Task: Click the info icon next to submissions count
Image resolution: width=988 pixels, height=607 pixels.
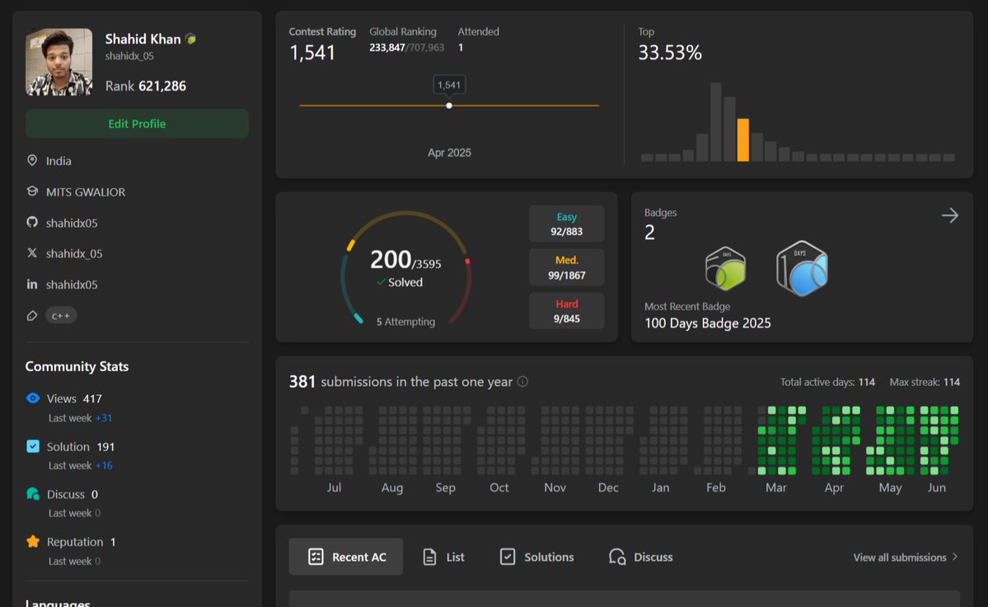Action: pos(522,381)
